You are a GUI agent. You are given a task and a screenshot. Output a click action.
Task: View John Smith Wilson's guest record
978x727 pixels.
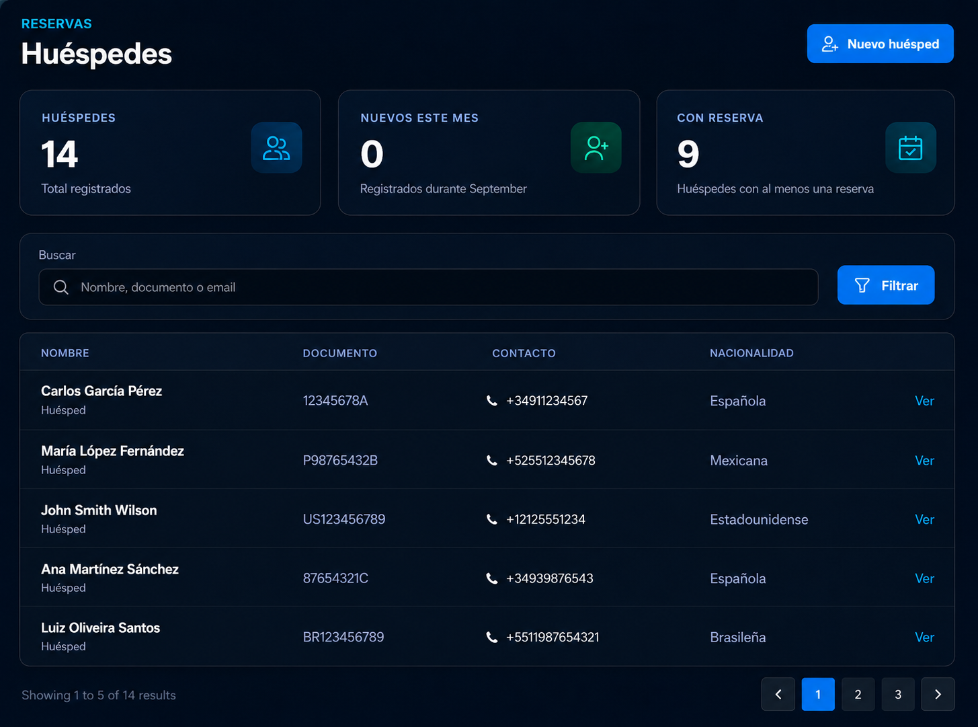click(924, 519)
